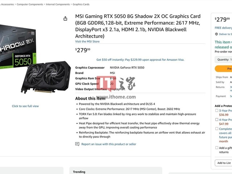Go to Internal Components breadcrumb
The image size is (232, 174).
pos(58,4)
